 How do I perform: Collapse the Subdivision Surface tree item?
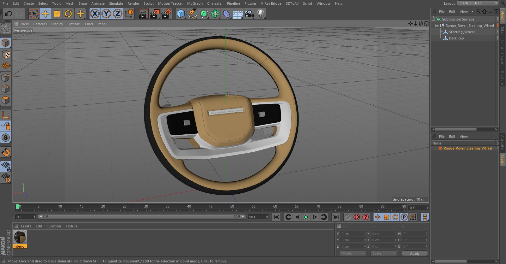[434, 19]
